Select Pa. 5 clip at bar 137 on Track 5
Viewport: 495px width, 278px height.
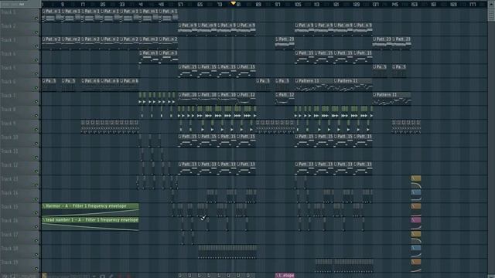[x=380, y=71]
